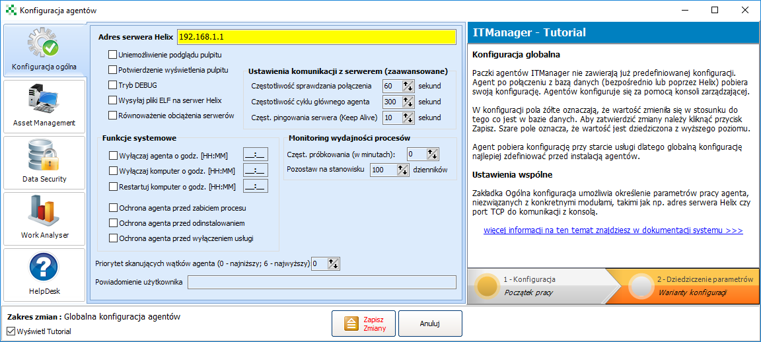The image size is (761, 342).
Task: Check Wyłączaj agenta o godz. option
Action: [x=112, y=156]
